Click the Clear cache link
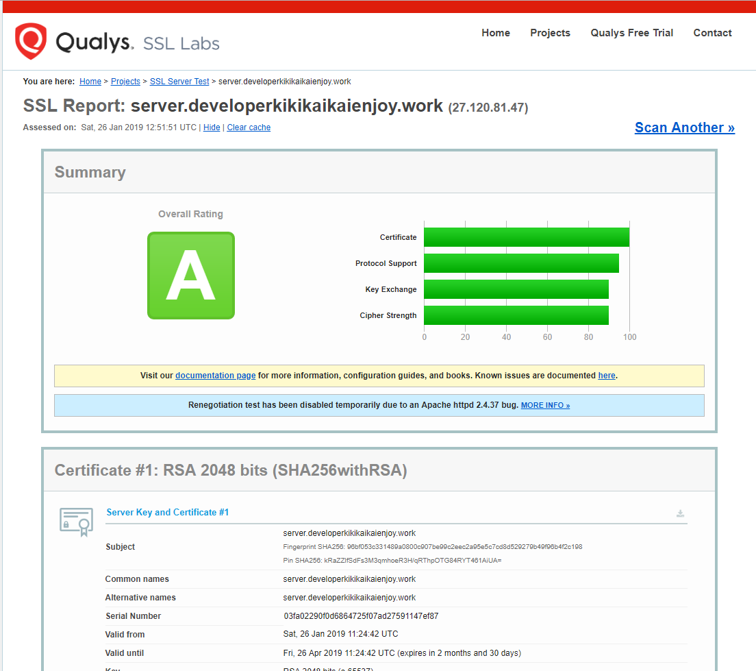The image size is (756, 671). coord(249,127)
